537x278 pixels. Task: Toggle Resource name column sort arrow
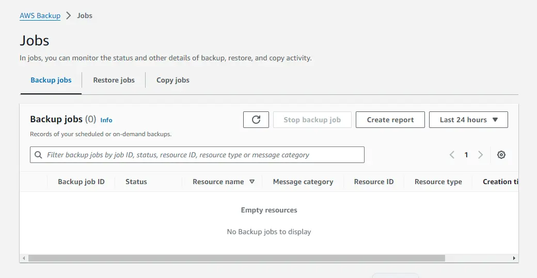click(x=252, y=182)
